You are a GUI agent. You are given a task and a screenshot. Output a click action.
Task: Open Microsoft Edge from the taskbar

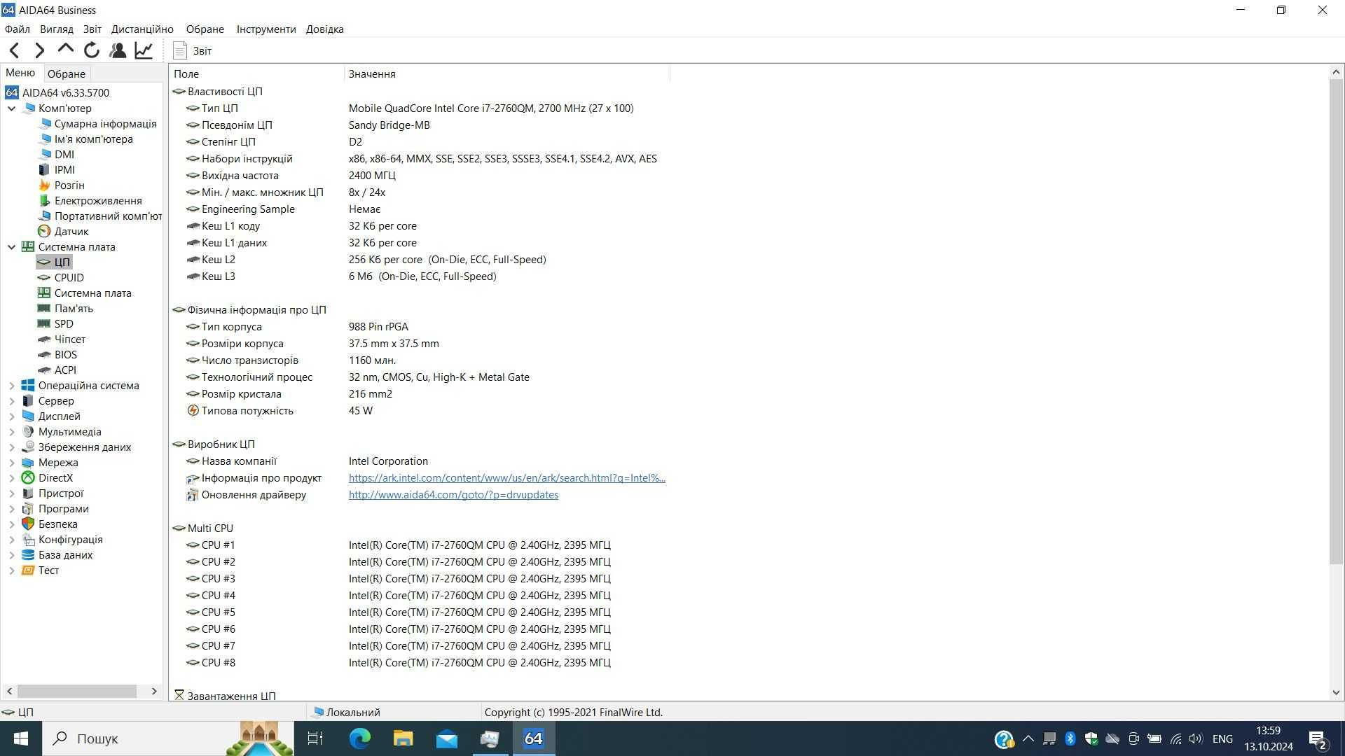(360, 738)
